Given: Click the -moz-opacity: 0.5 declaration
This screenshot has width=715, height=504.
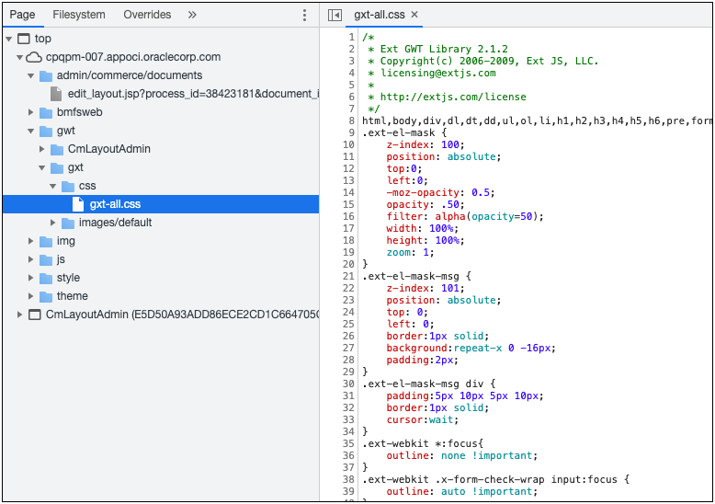Looking at the screenshot, I should pos(440,192).
